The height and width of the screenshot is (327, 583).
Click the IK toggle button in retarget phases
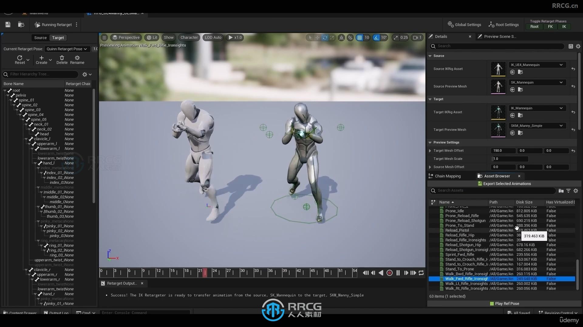pyautogui.click(x=564, y=26)
